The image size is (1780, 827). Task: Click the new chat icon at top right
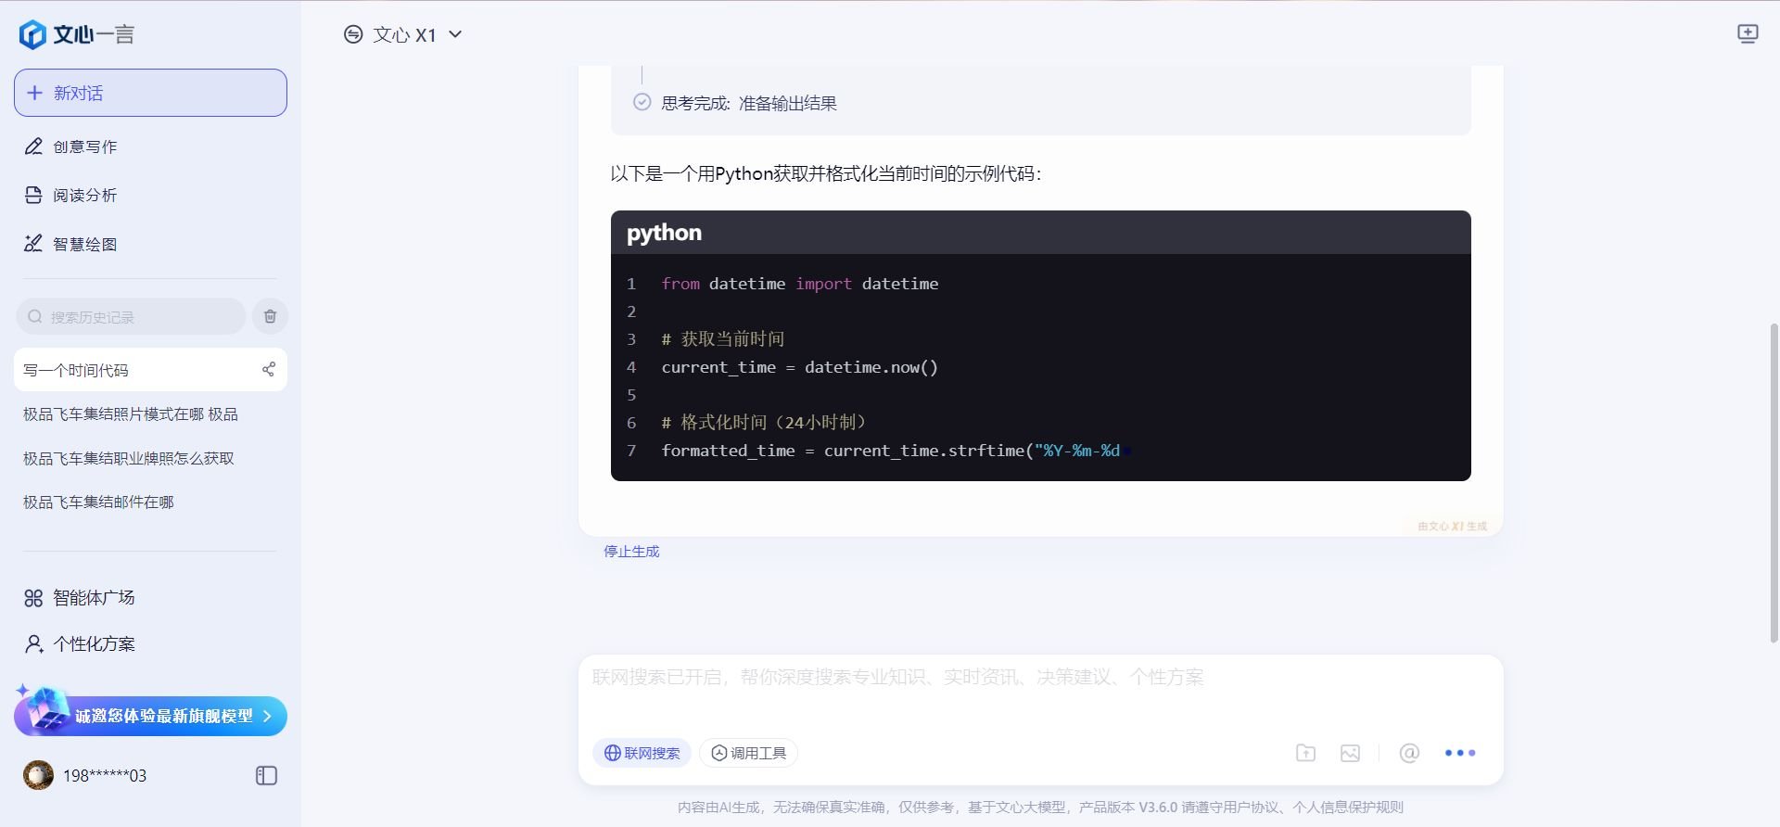click(1747, 34)
